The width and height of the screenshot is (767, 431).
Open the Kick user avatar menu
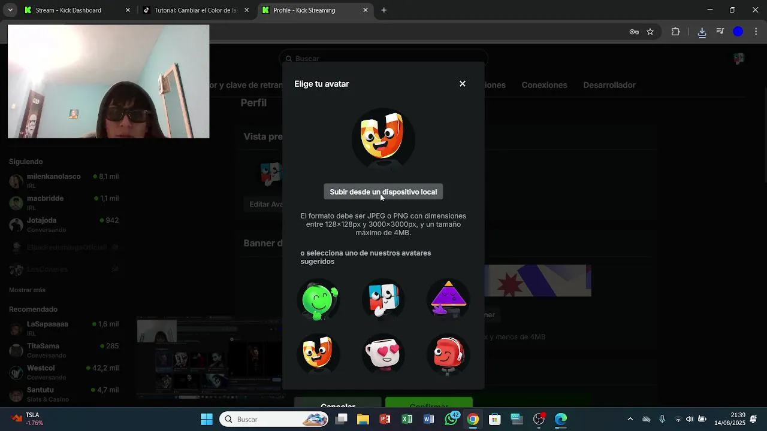coord(739,59)
